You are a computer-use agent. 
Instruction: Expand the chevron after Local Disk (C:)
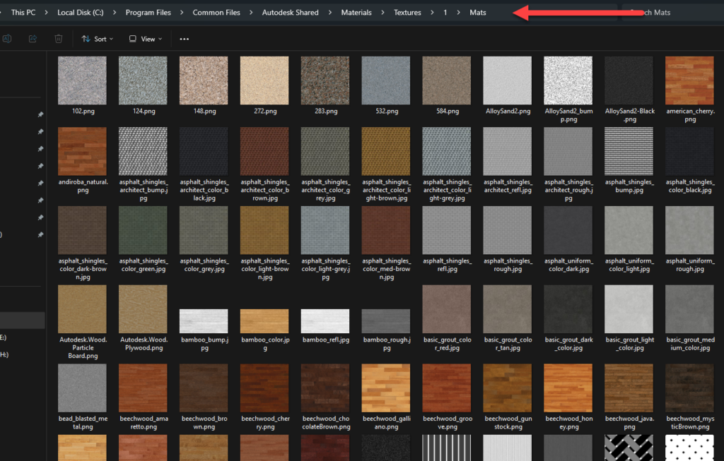tap(115, 13)
